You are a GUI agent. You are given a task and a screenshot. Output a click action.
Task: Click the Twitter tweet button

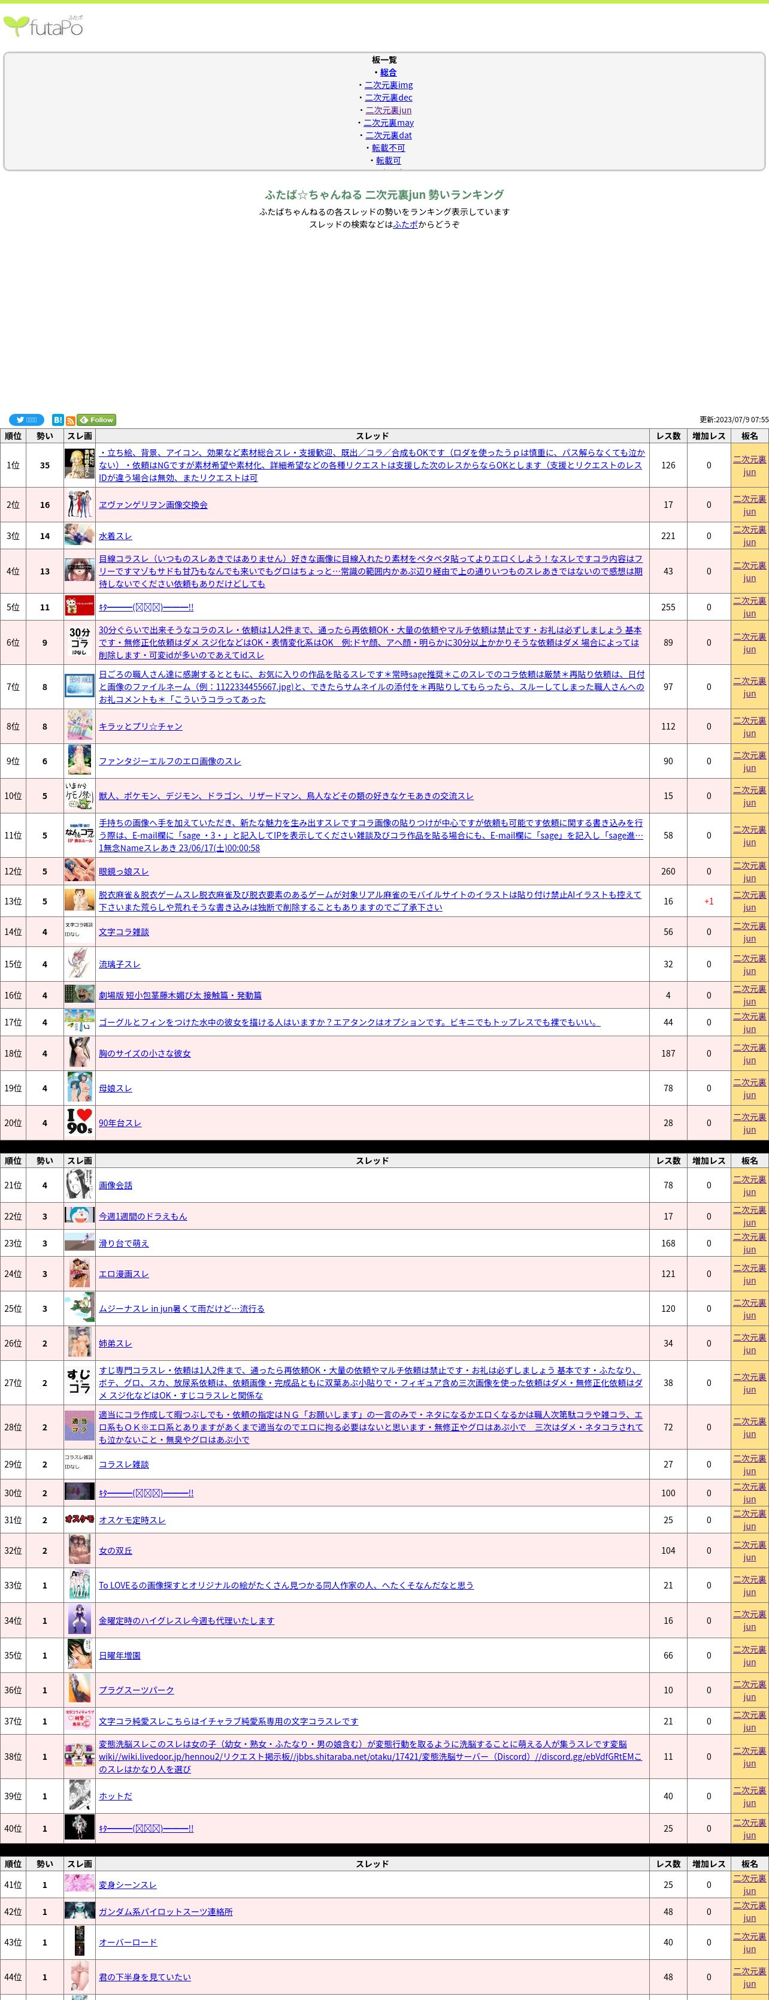tap(26, 420)
